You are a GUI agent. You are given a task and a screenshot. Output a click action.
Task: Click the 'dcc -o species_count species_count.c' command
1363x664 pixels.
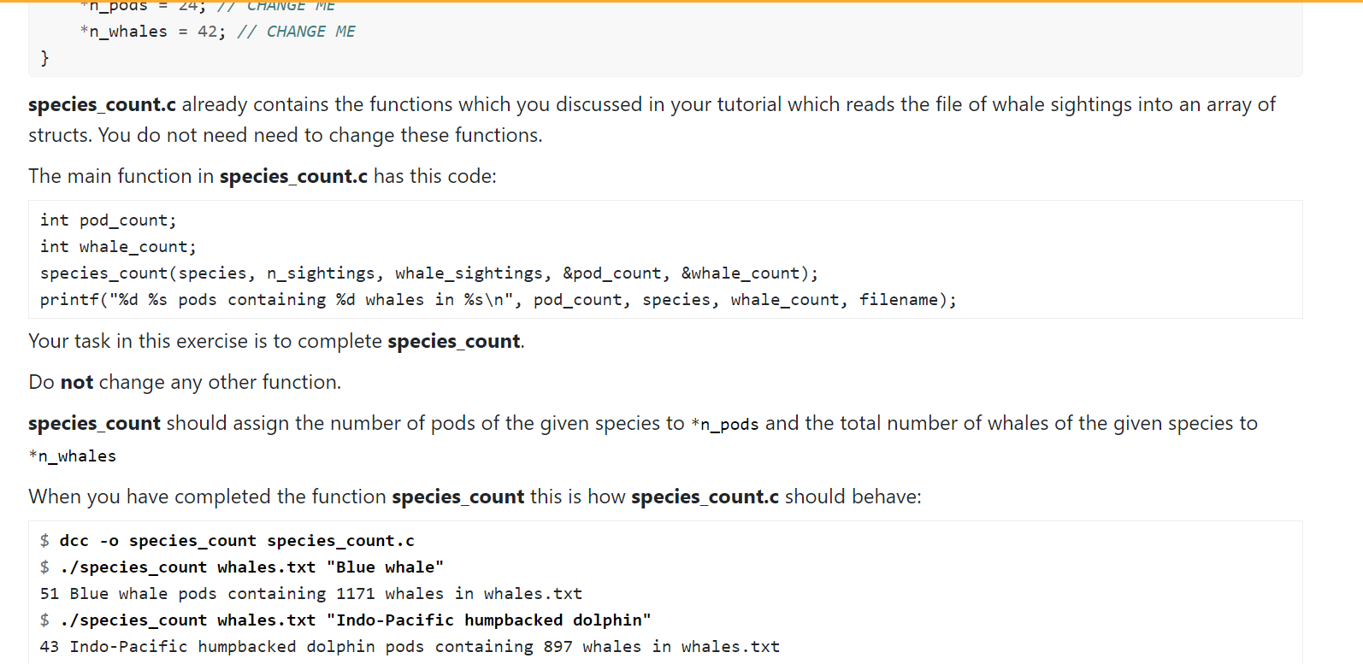237,541
